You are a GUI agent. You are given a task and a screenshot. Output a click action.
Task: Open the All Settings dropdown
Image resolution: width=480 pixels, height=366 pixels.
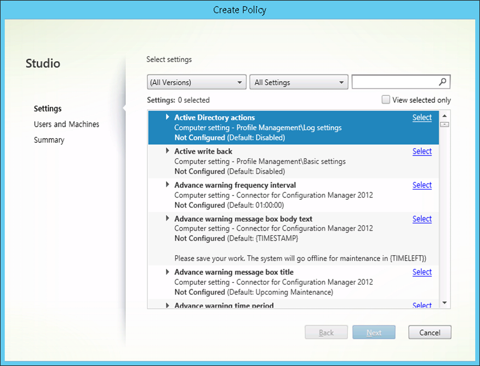pyautogui.click(x=299, y=82)
